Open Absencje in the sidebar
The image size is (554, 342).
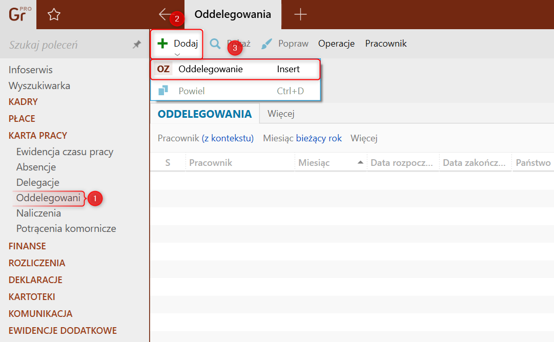tap(36, 167)
